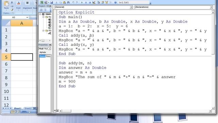The width and height of the screenshot is (218, 123).
Task: Click the Cut scissors icon in Excel ribbon
Action: click(x=12, y=2)
